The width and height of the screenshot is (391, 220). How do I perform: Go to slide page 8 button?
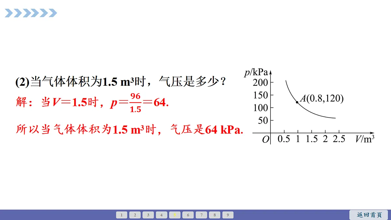pyautogui.click(x=214, y=215)
